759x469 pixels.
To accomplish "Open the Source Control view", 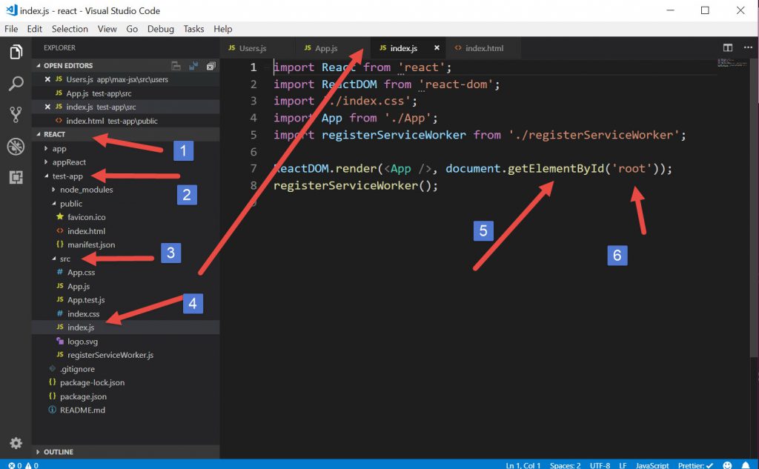I will (16, 115).
